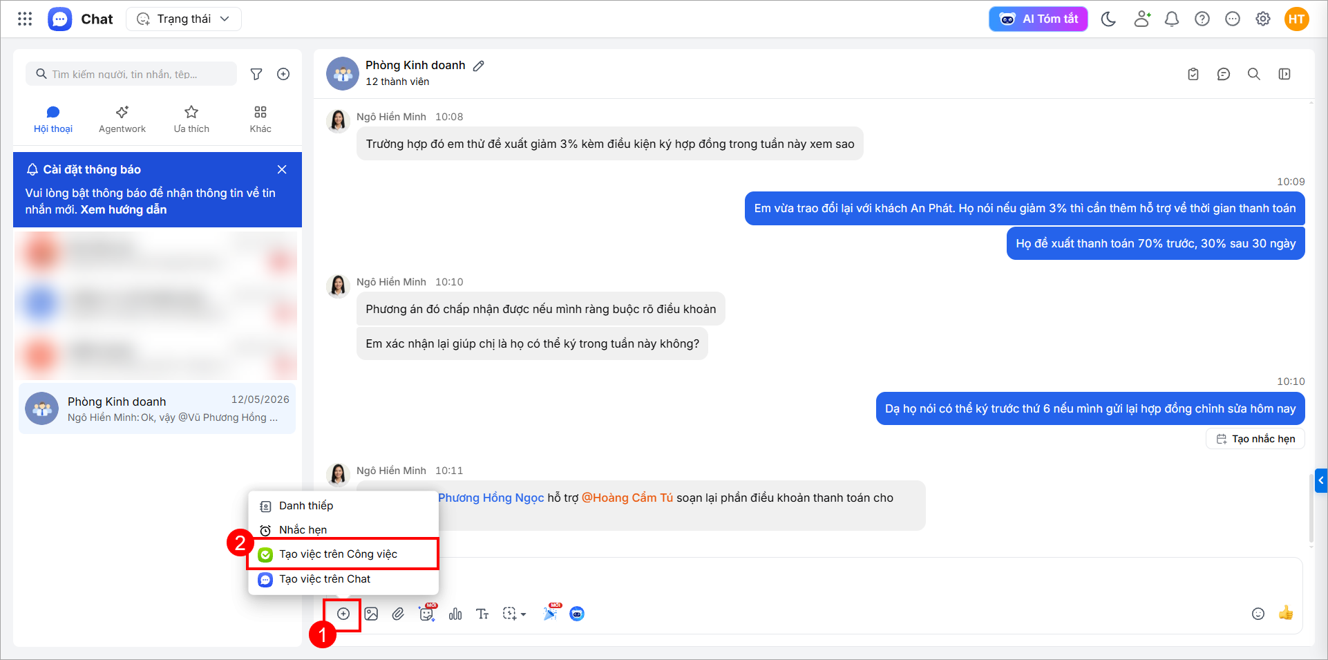Image resolution: width=1328 pixels, height=660 pixels.
Task: Click message 'Họ đề xuất thanh toán 70% trước'
Action: pos(1155,243)
